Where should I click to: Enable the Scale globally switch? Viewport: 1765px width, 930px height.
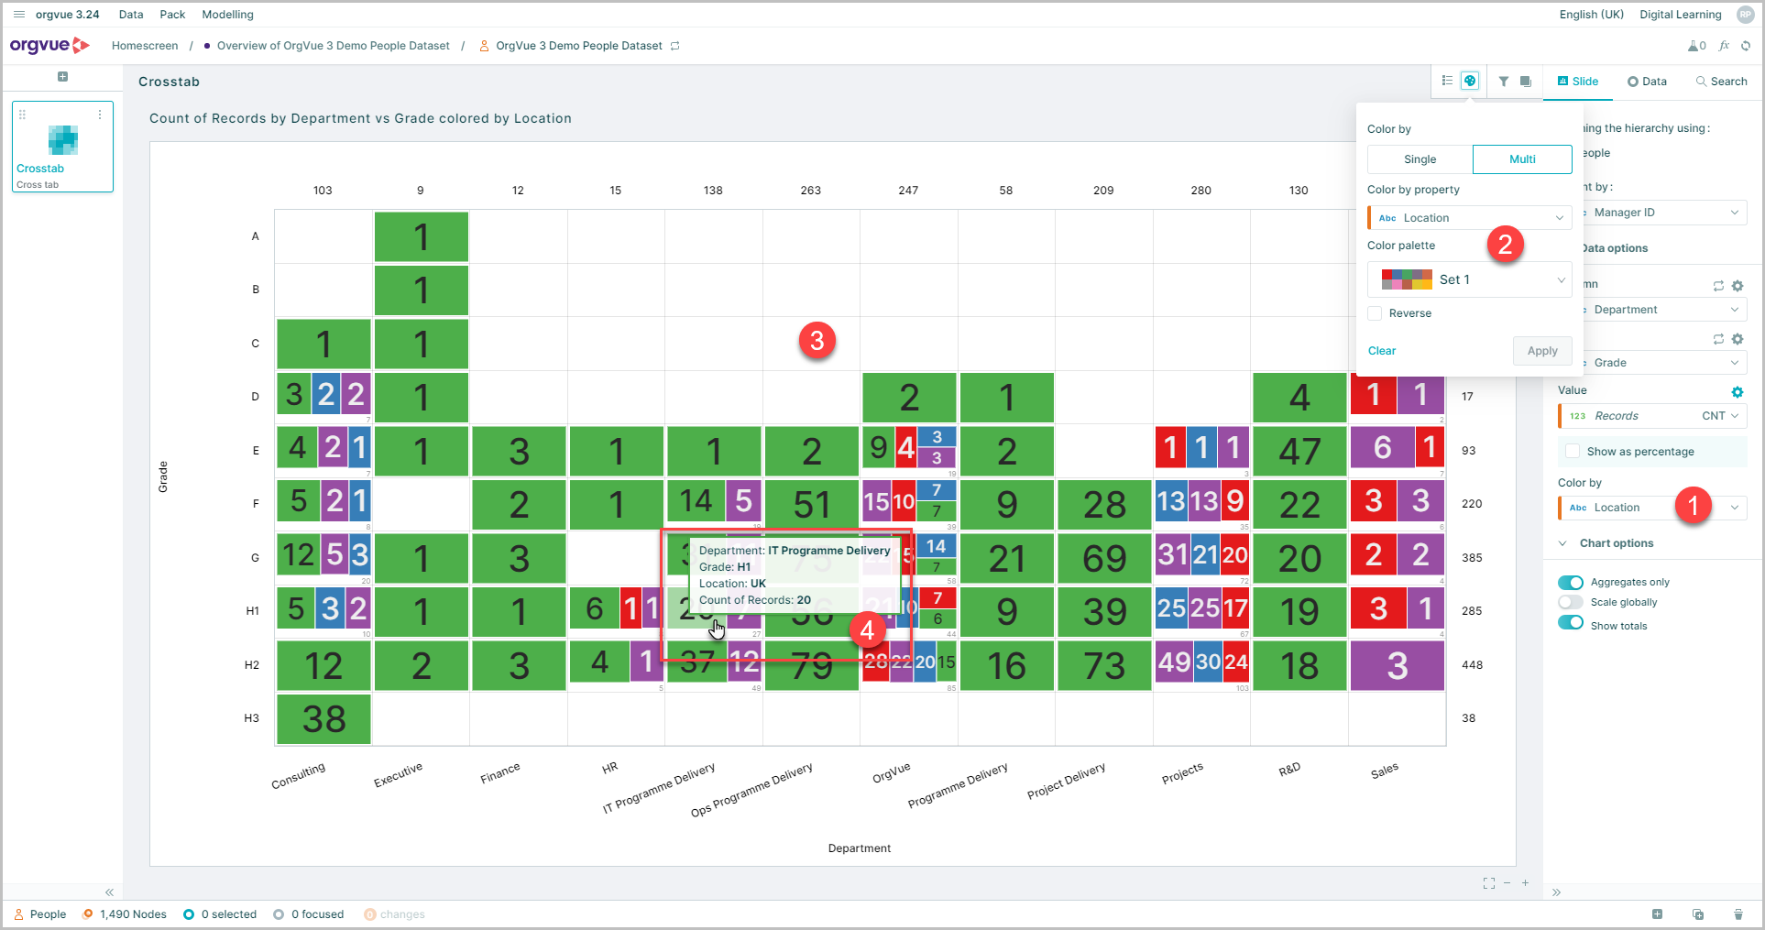[1571, 602]
